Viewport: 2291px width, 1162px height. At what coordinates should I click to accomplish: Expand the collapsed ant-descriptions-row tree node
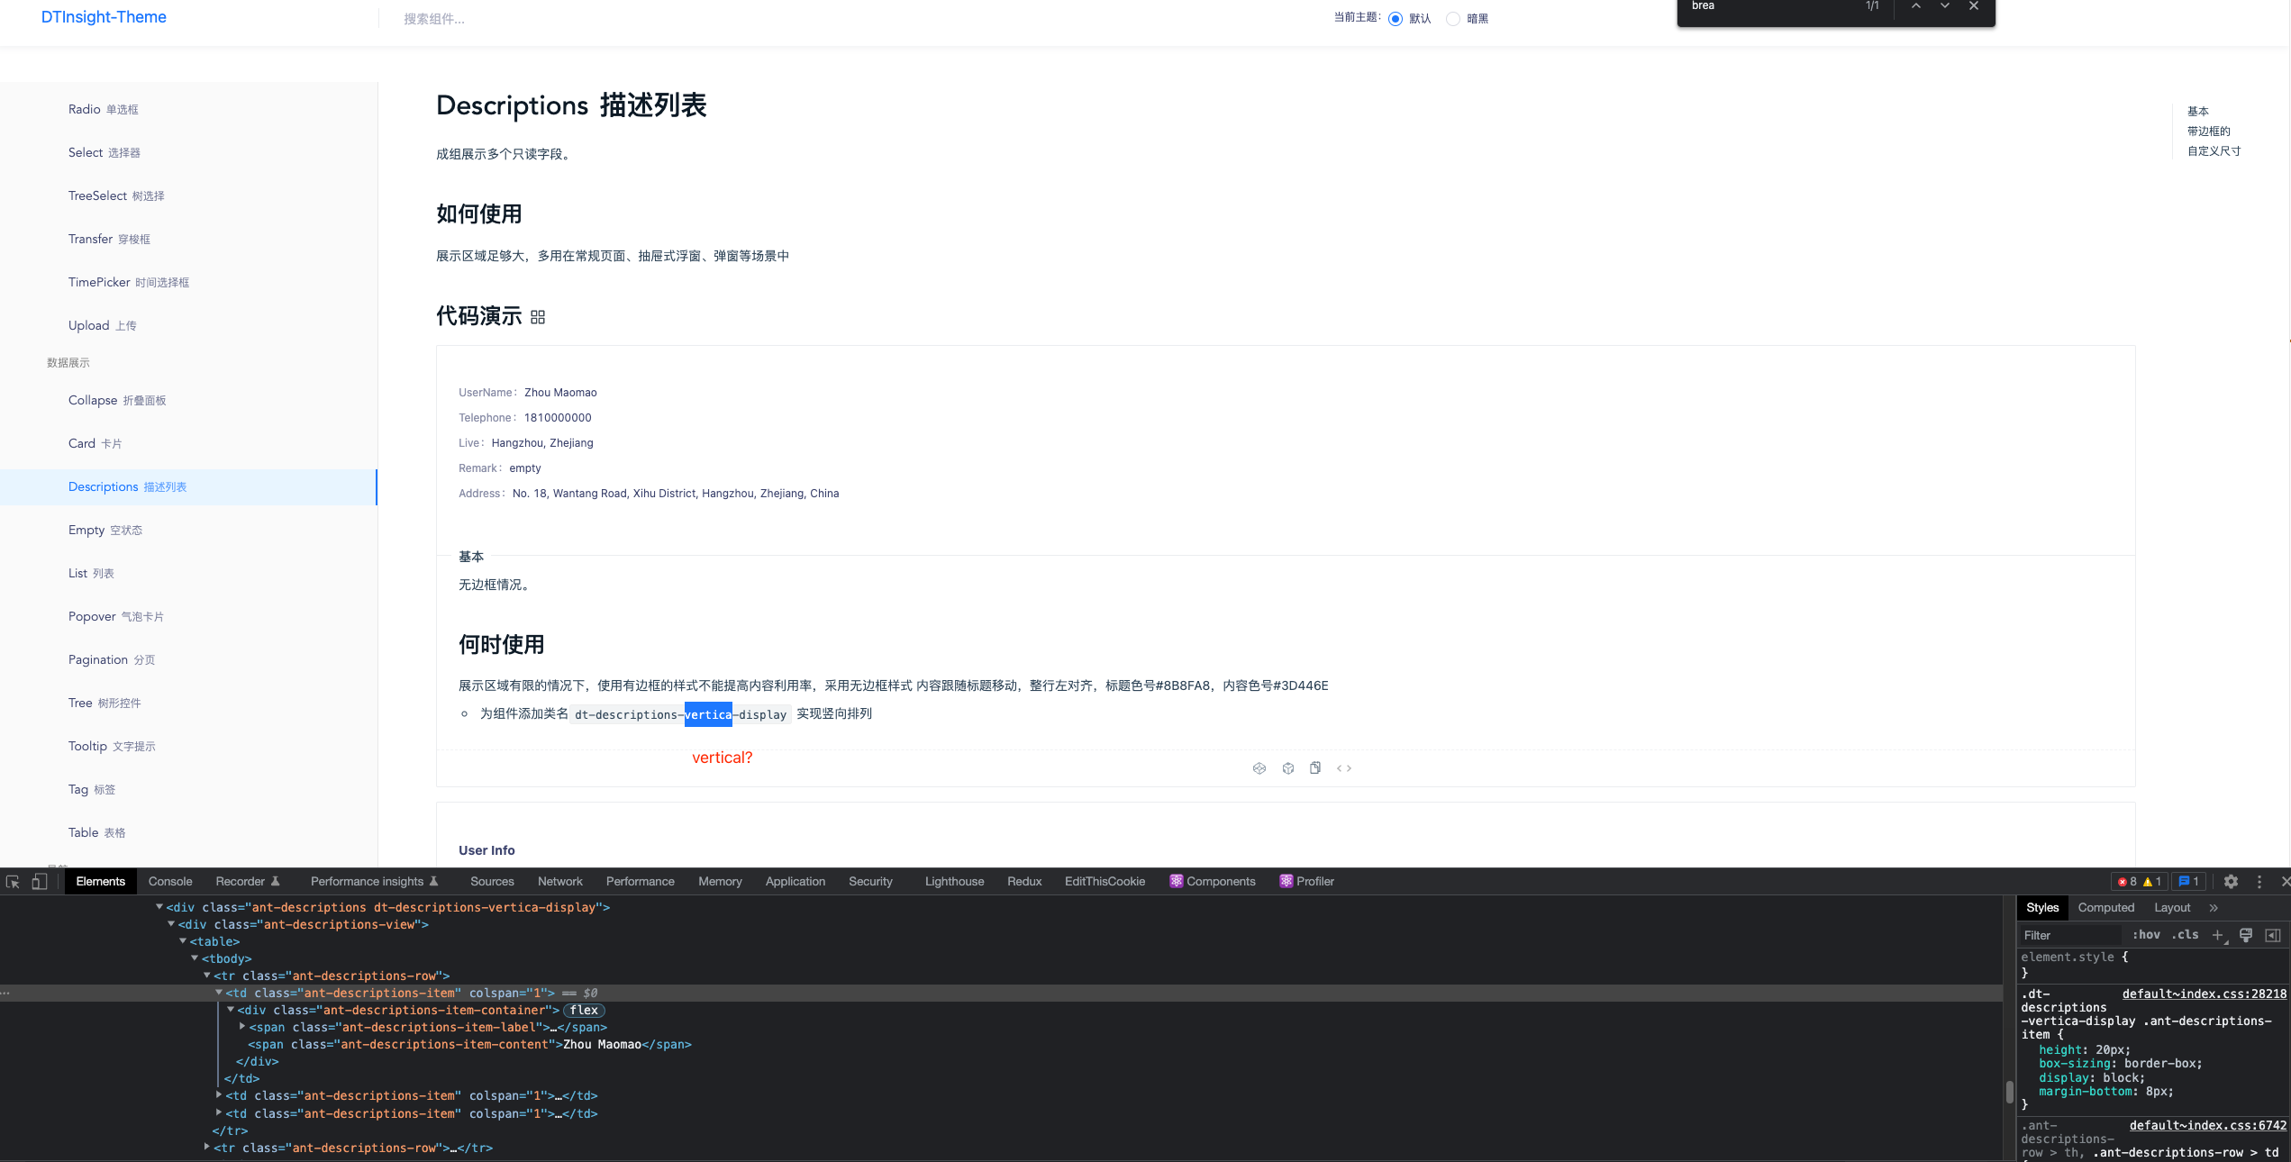(x=207, y=1148)
